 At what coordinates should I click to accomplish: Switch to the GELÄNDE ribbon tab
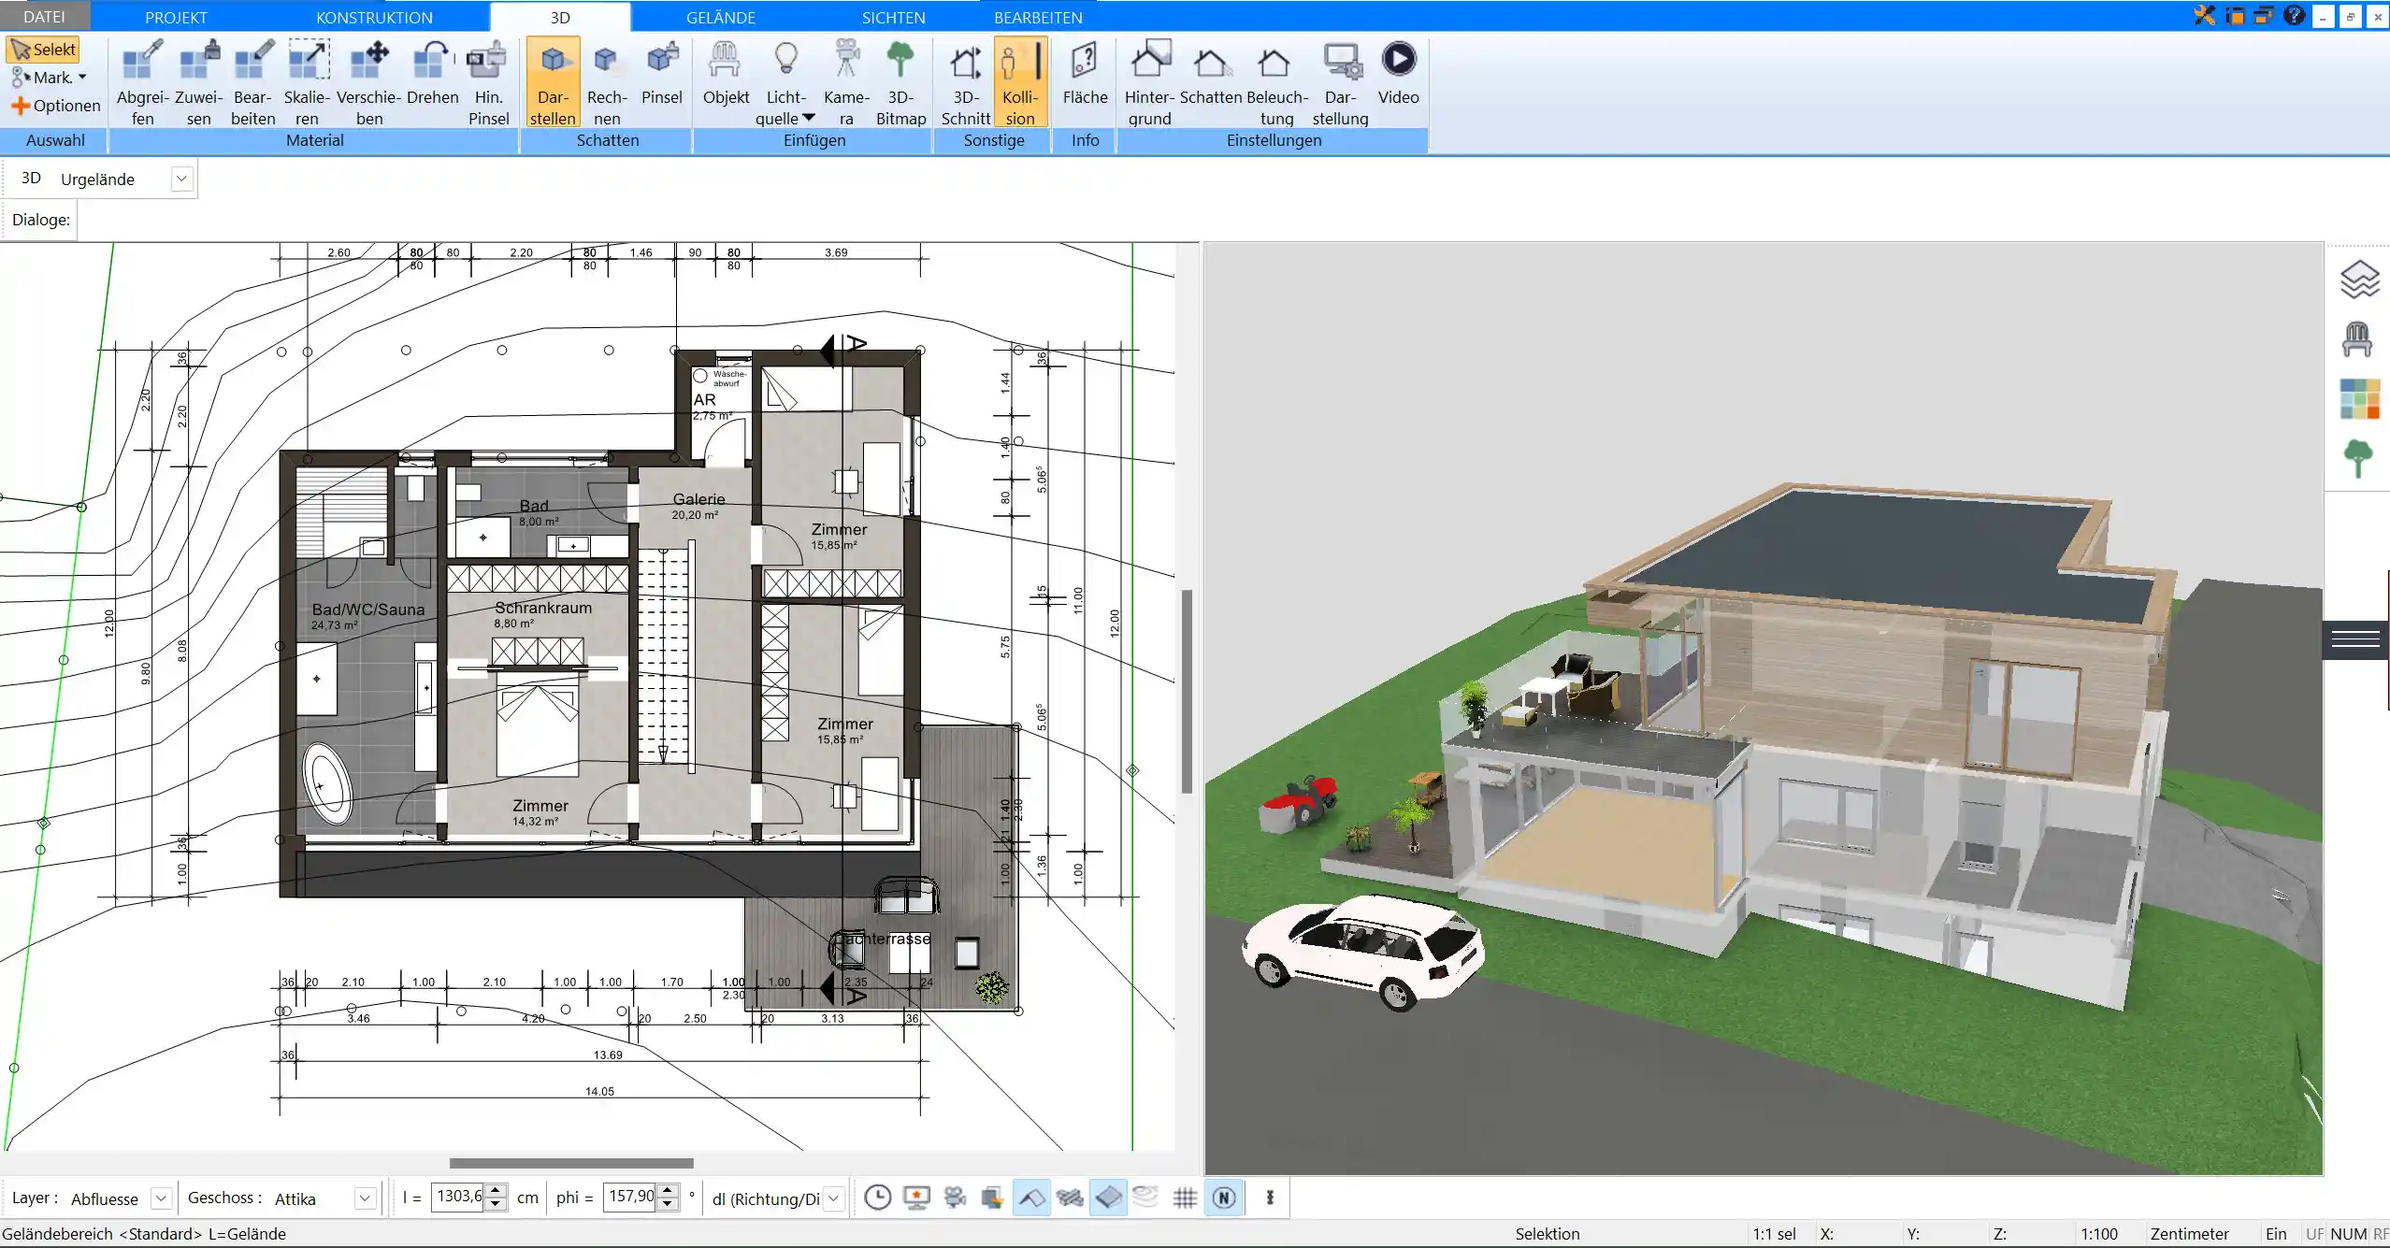click(x=720, y=17)
